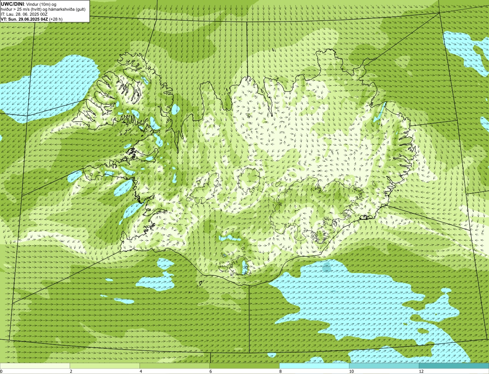Click the '10' tick label on the scale
Screen dimensions: 489x374
click(x=351, y=371)
